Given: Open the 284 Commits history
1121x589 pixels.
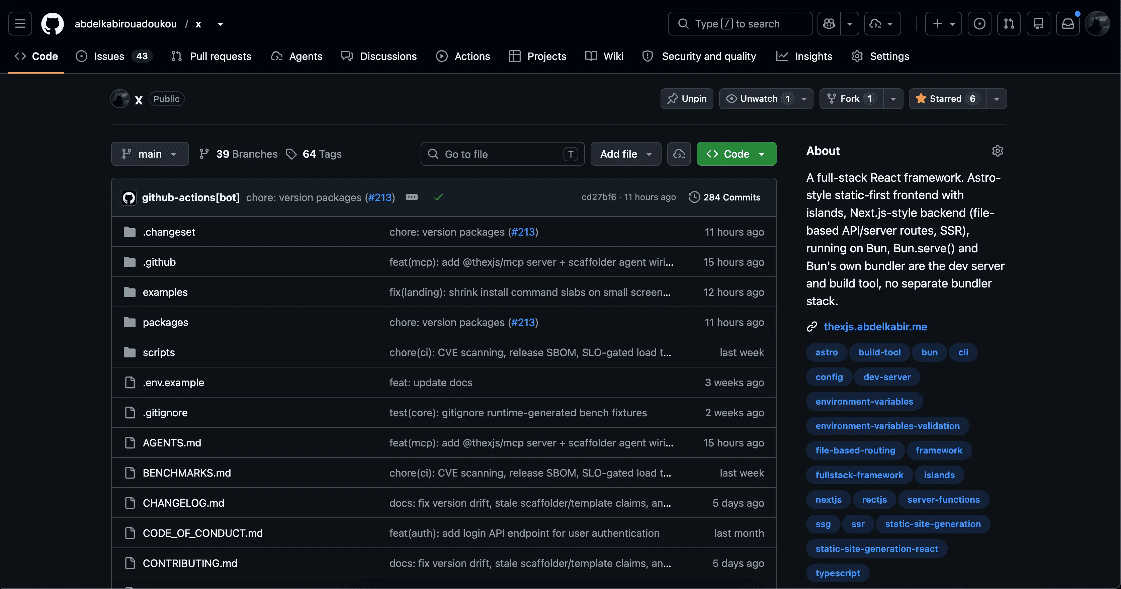Looking at the screenshot, I should point(725,197).
